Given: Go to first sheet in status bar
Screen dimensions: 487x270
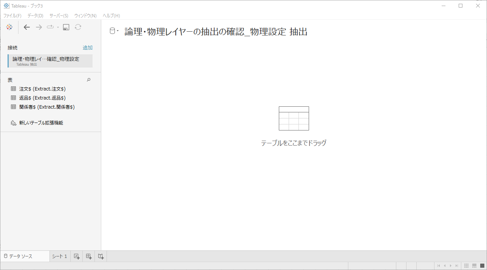Looking at the screenshot, I should (439, 266).
